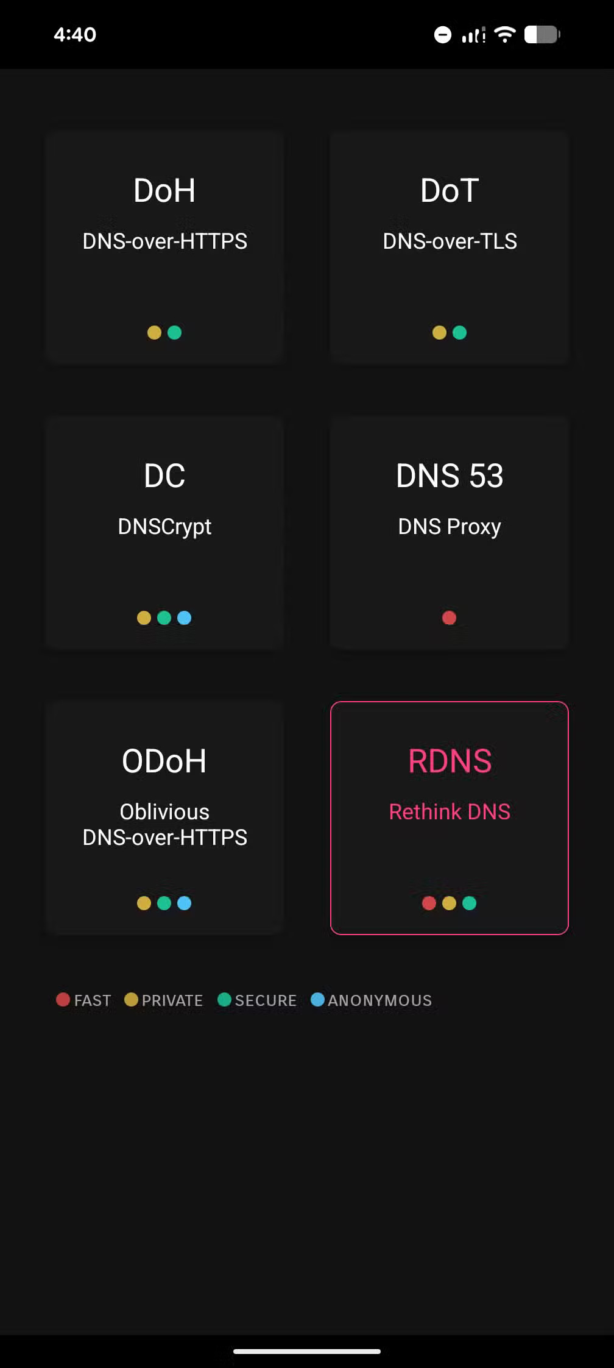
Task: Select the DoH DNS-over-HTTPS card
Action: (x=164, y=246)
